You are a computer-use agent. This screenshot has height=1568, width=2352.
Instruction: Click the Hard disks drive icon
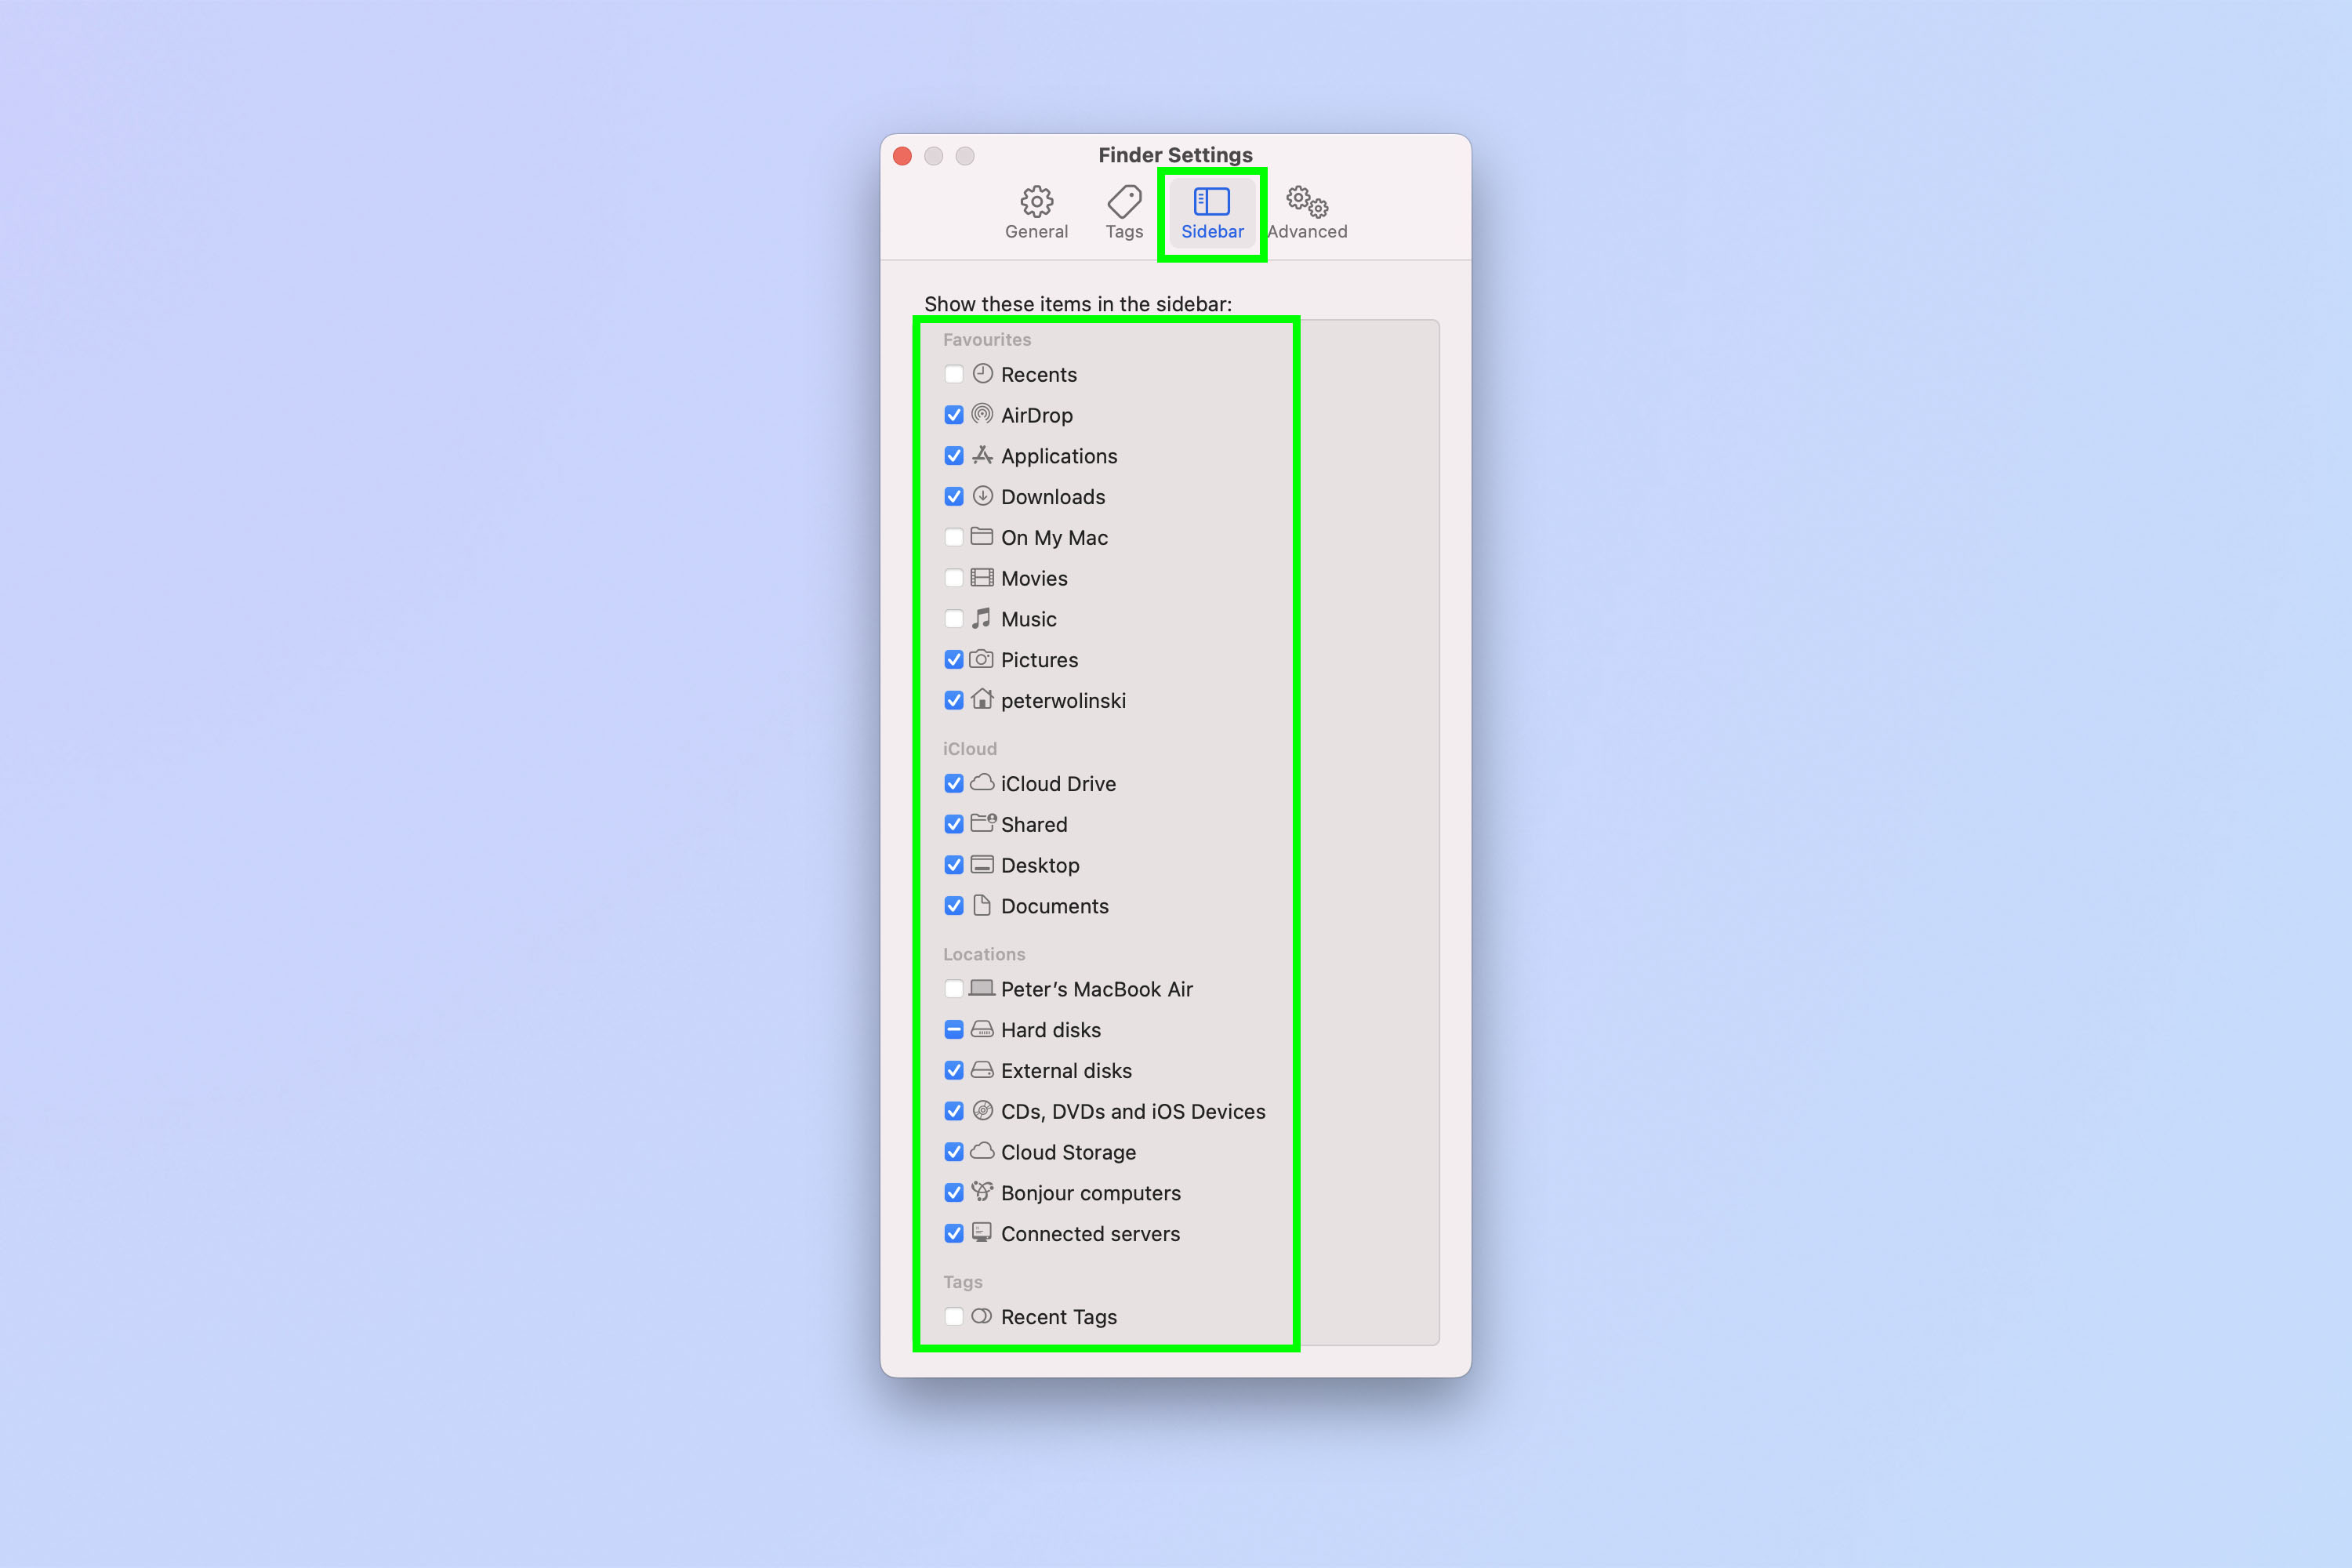[x=982, y=1029]
